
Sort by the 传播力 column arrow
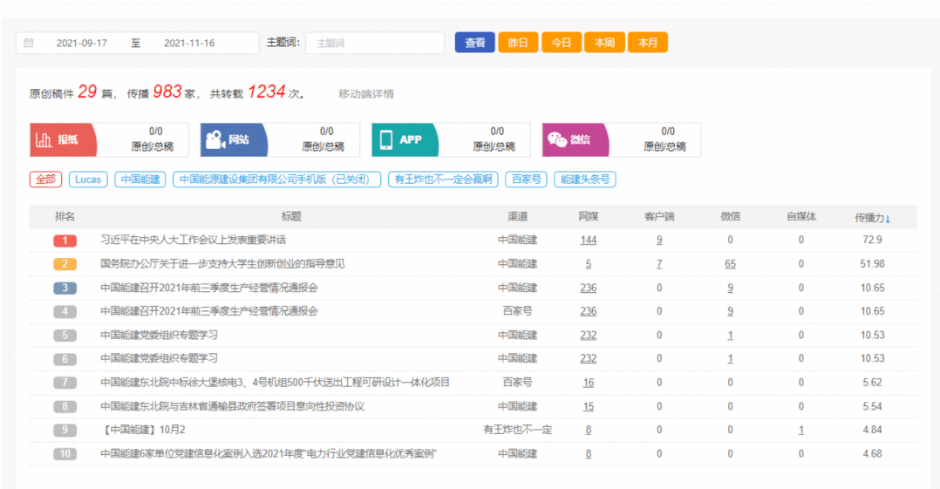click(888, 218)
